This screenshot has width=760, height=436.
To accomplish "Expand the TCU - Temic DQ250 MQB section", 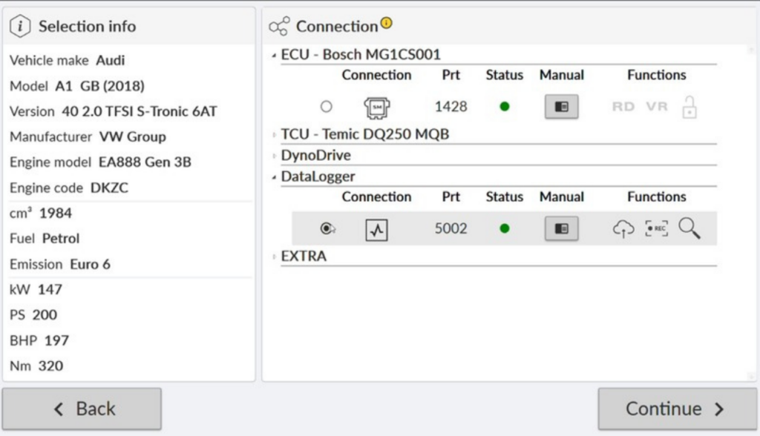I will click(275, 135).
